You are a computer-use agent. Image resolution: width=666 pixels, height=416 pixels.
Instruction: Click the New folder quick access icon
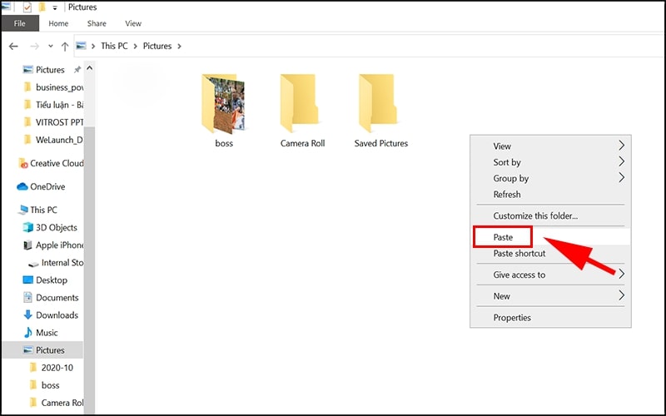coord(42,7)
